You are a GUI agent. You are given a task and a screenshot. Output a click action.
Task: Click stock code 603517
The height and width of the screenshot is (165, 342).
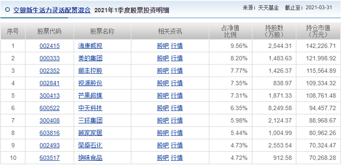click(49, 158)
